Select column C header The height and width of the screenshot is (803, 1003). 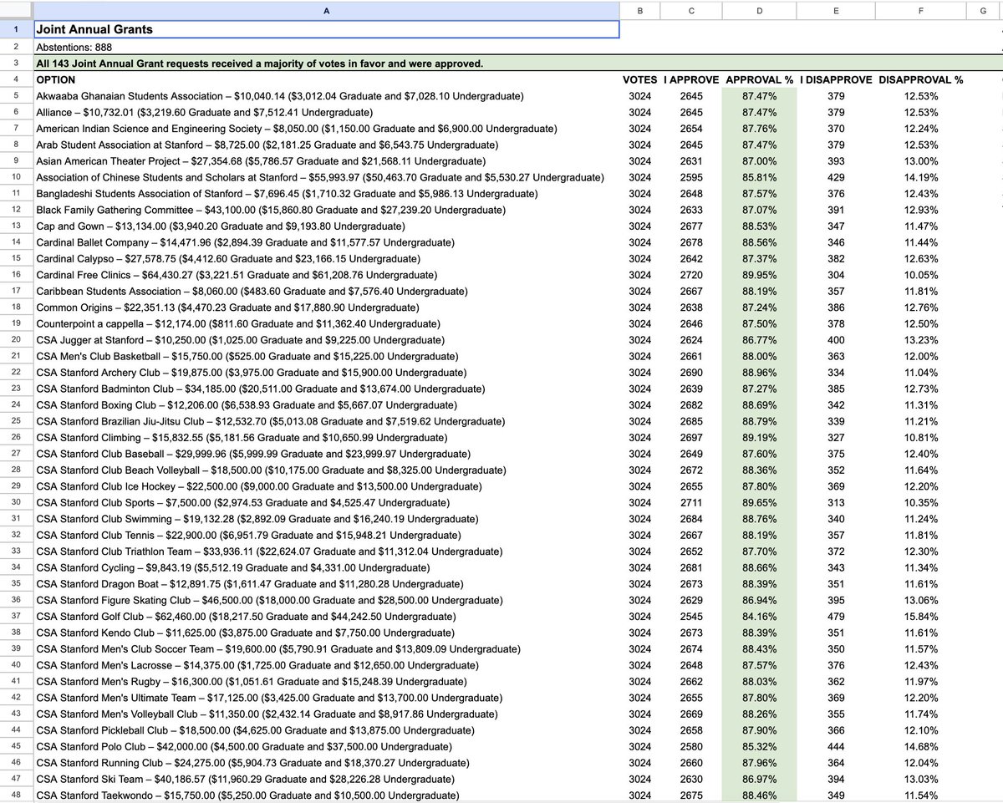coord(691,10)
